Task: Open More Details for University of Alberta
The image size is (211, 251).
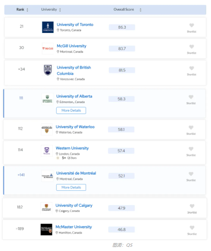Action: tap(71, 110)
